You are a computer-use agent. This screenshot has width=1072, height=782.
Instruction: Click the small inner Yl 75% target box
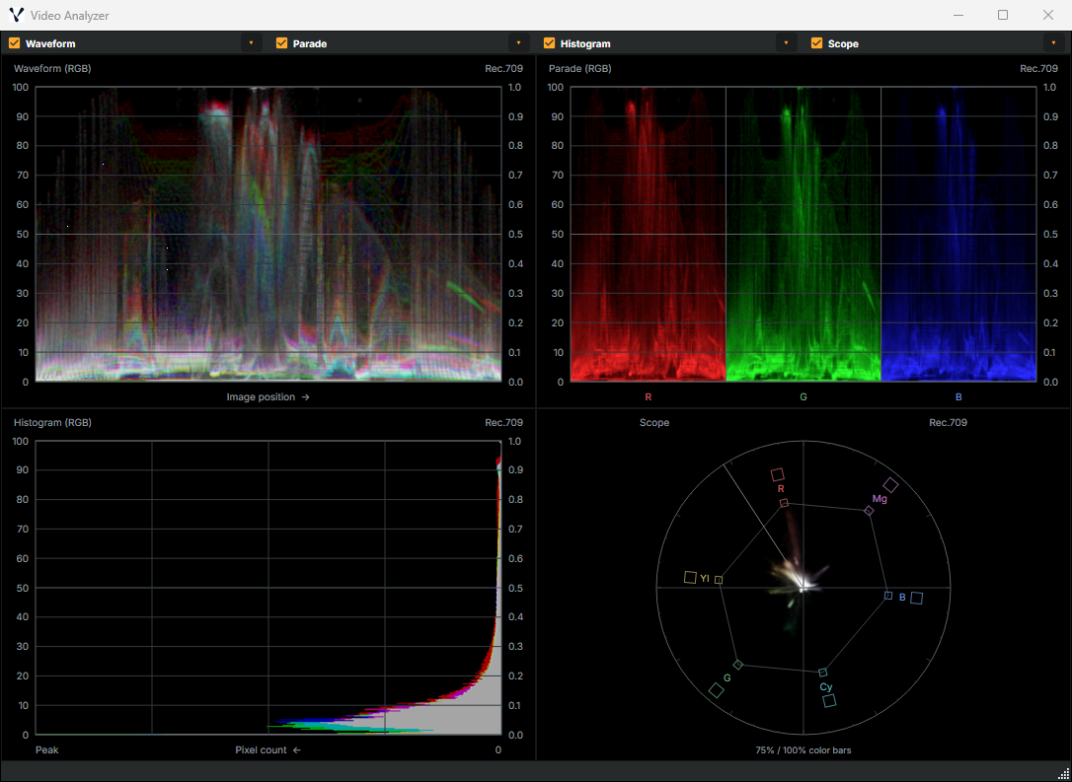click(719, 580)
